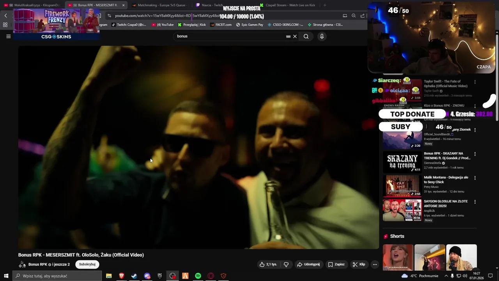Viewport: 499px width, 281px height.
Task: Open more actions three-dot menu under video
Action: [x=375, y=264]
